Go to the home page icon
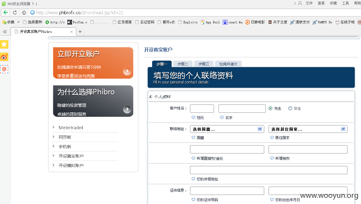 tap(24, 13)
